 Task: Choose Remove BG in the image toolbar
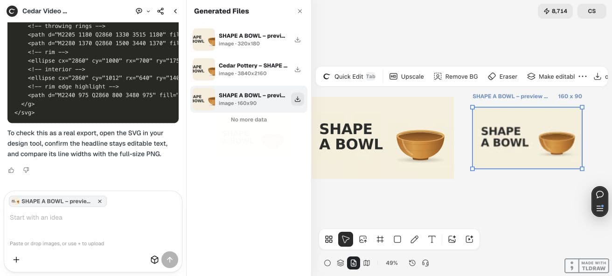[456, 76]
